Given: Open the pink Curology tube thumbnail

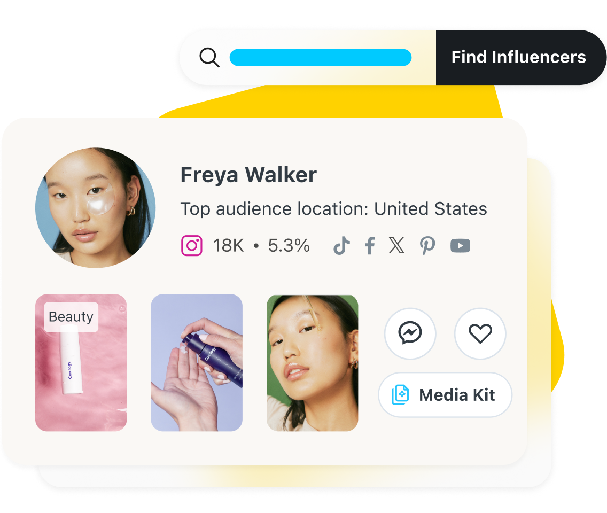Looking at the screenshot, I should (81, 362).
